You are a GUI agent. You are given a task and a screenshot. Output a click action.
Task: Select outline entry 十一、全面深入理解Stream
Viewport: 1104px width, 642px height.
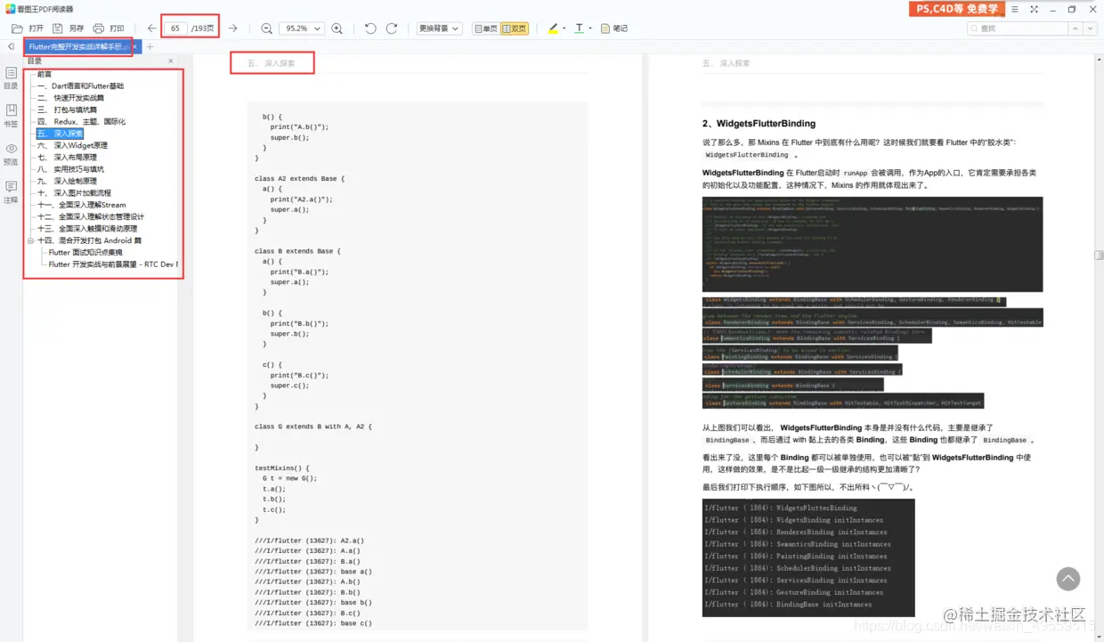[x=81, y=205]
